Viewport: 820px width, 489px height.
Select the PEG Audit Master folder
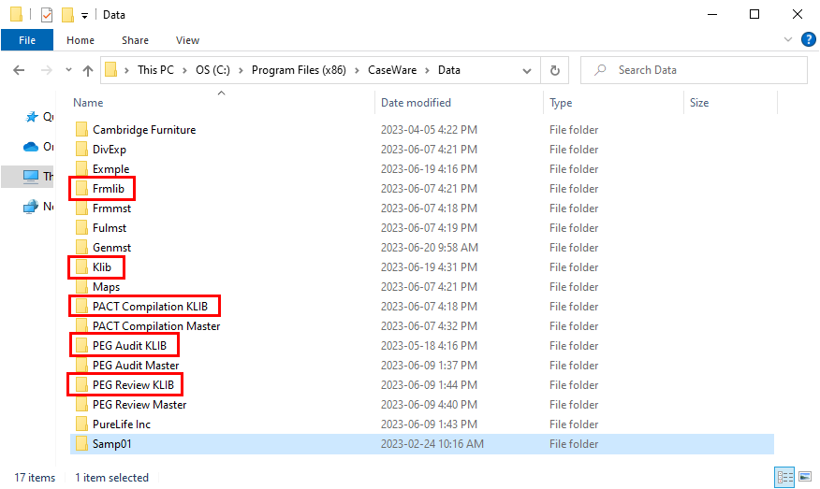[x=136, y=366]
